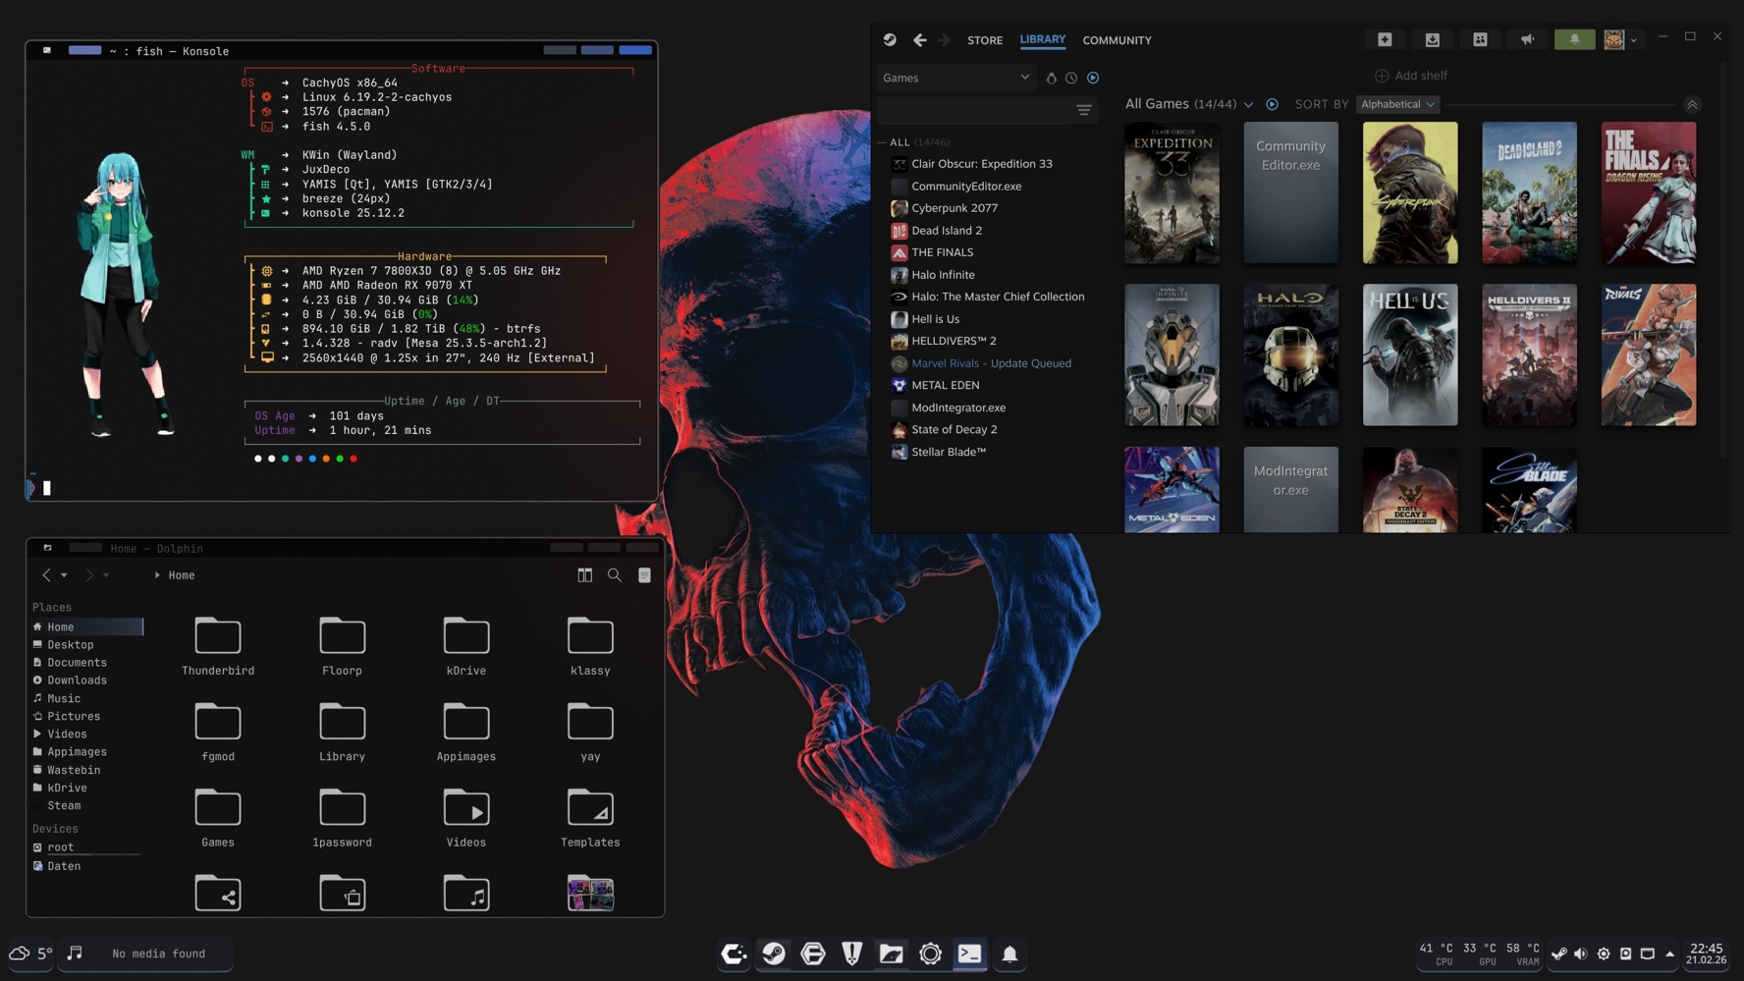1744x981 pixels.
Task: Toggle sort by recent activity clock filter
Action: click(x=1071, y=78)
